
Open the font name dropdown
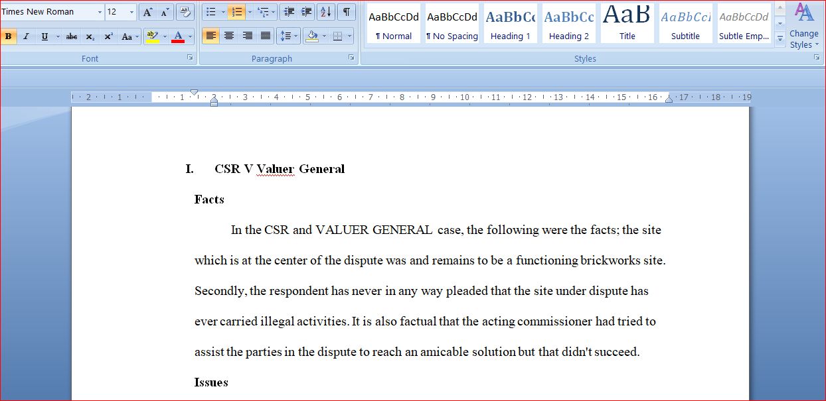100,12
